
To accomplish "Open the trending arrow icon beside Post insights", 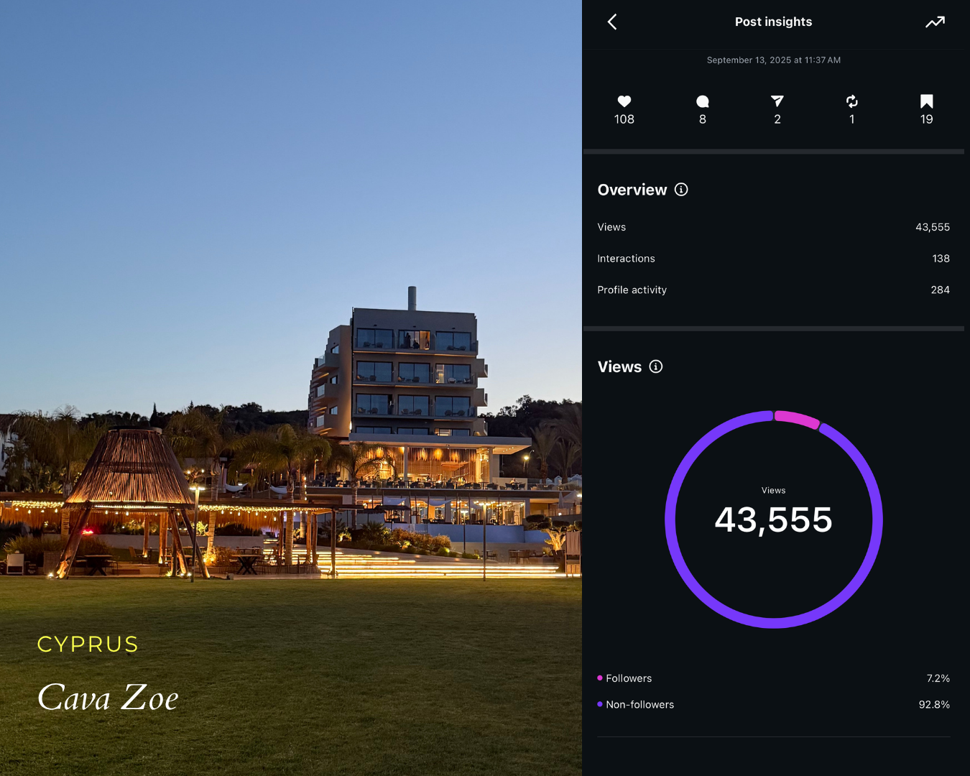I will point(935,22).
